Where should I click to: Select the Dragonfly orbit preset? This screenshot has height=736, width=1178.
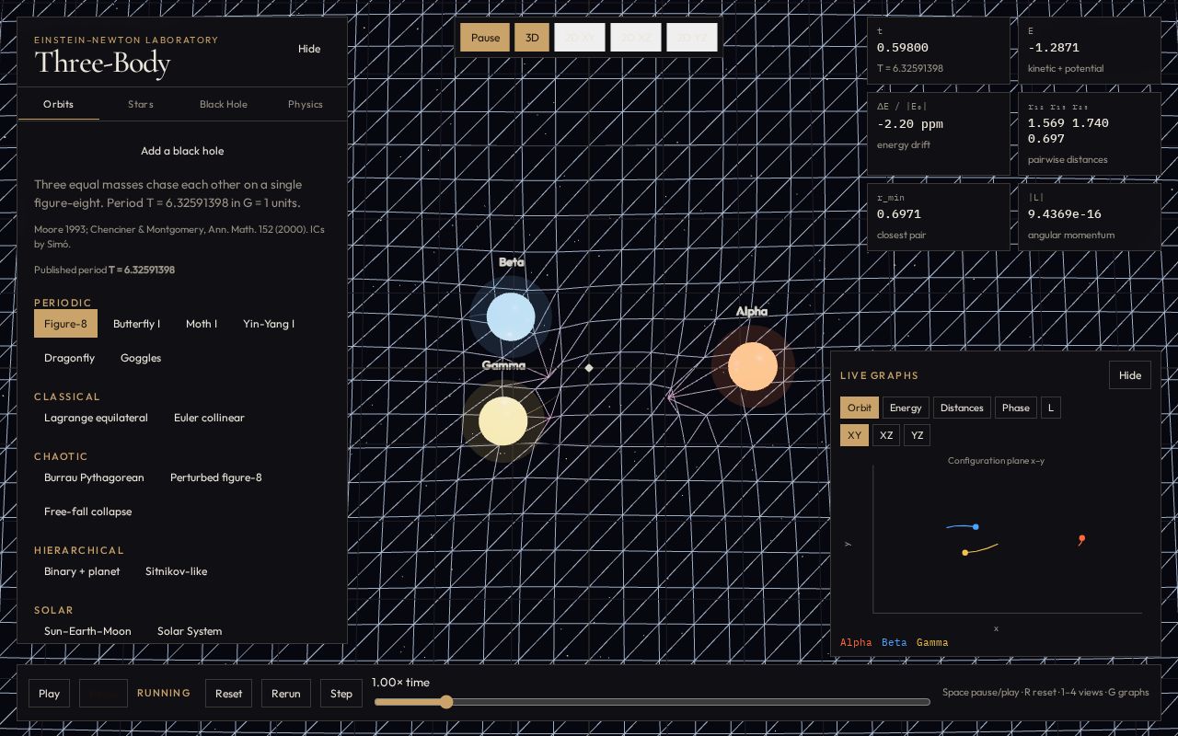pyautogui.click(x=69, y=358)
